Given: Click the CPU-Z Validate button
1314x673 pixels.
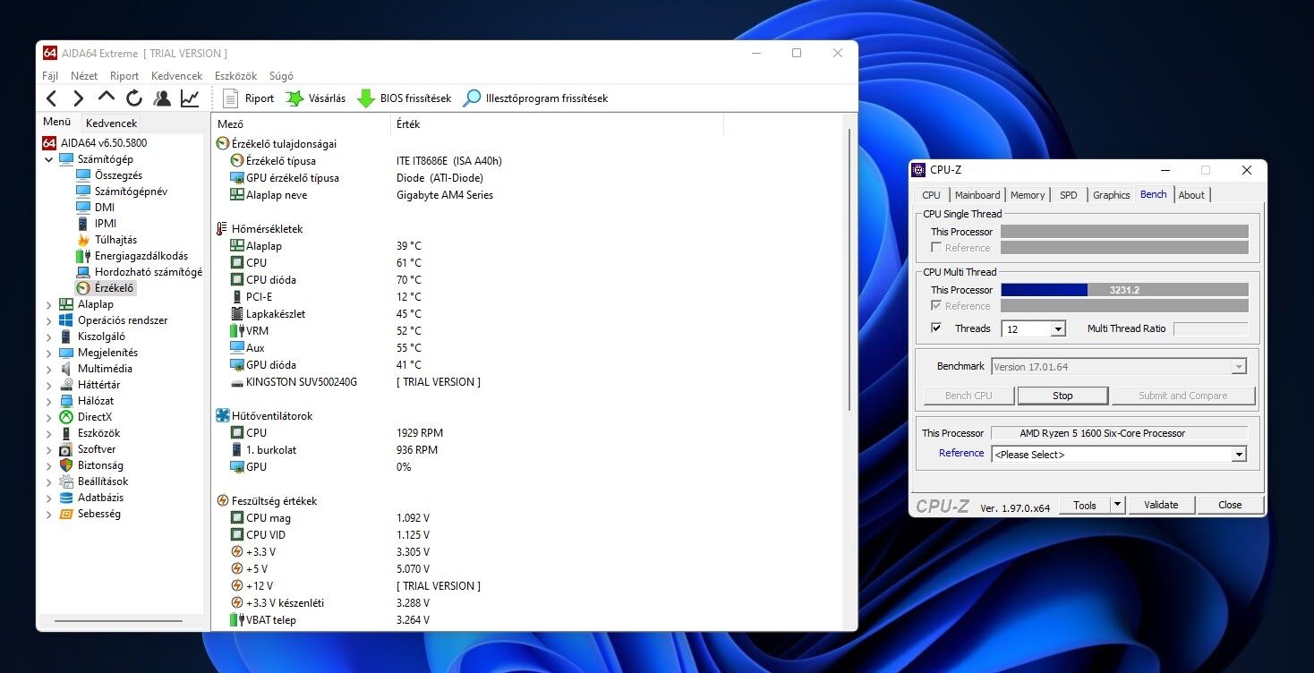Looking at the screenshot, I should pyautogui.click(x=1161, y=505).
